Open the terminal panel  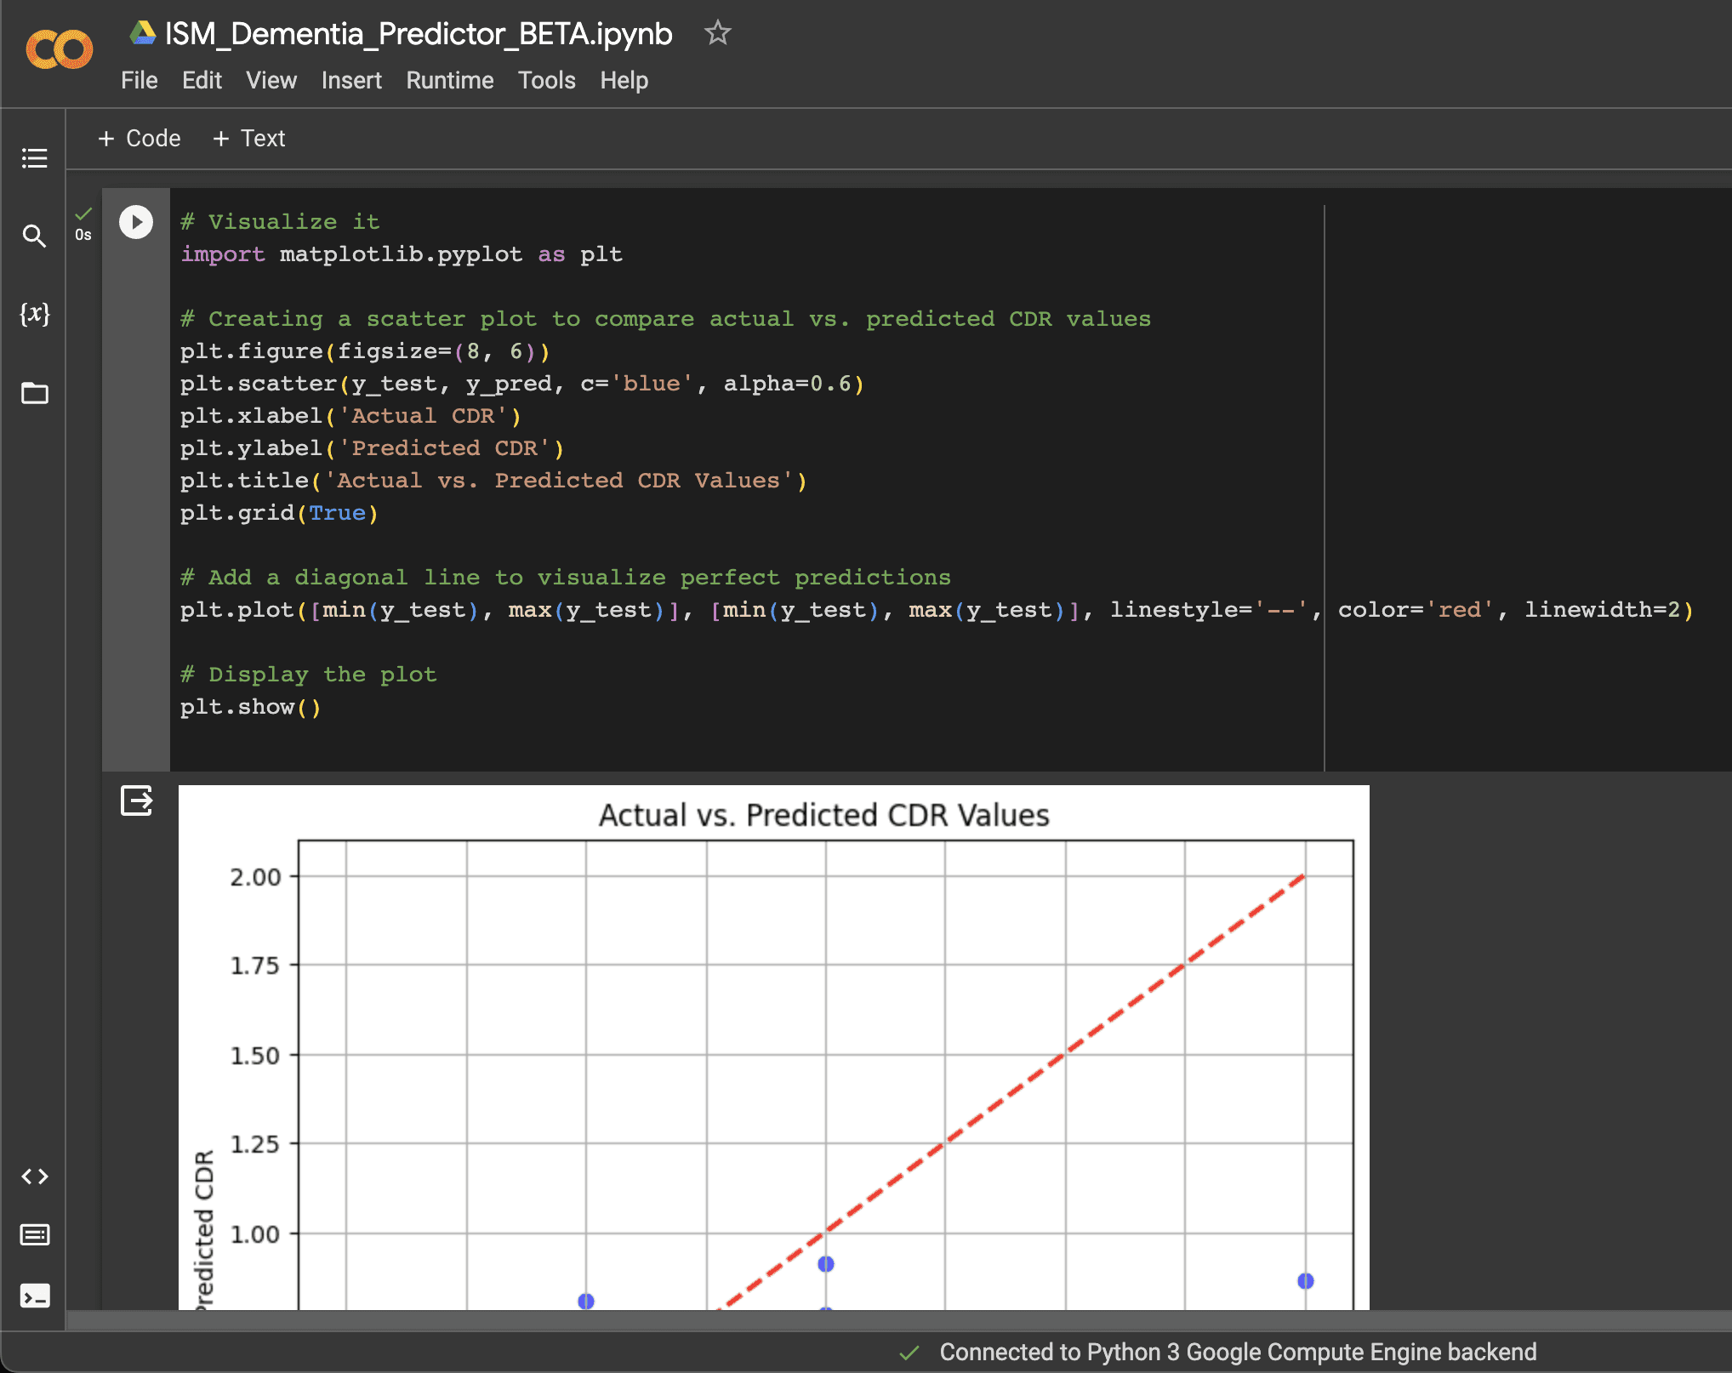(x=34, y=1296)
